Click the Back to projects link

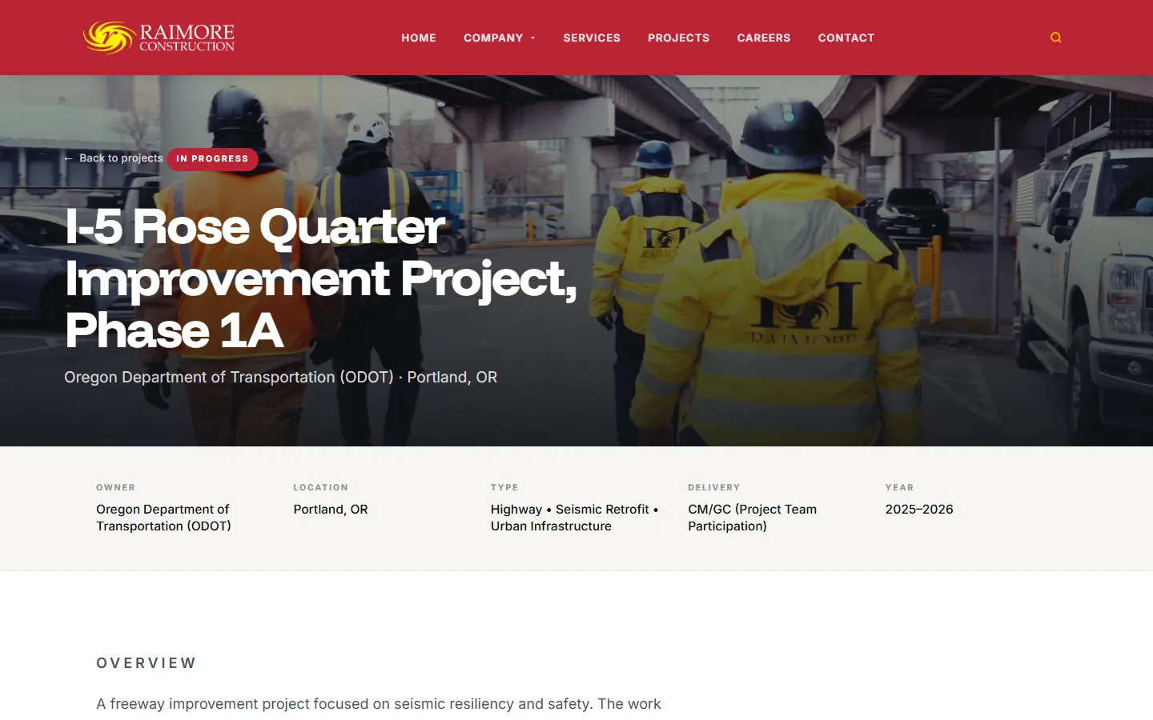pyautogui.click(x=114, y=158)
